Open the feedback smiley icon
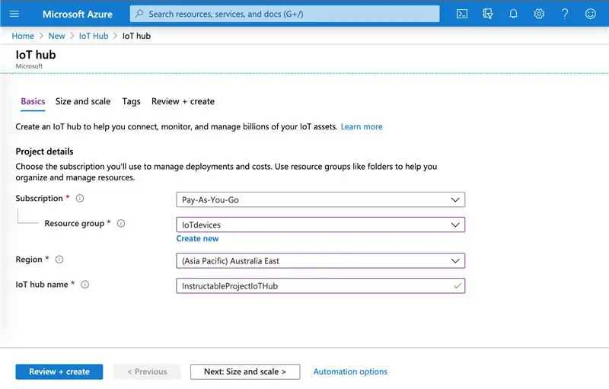The width and height of the screenshot is (609, 389). 591,14
